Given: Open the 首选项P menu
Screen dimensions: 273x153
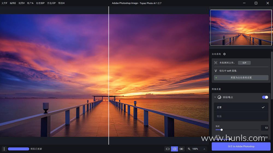Looking at the screenshot, I should coord(51,3).
